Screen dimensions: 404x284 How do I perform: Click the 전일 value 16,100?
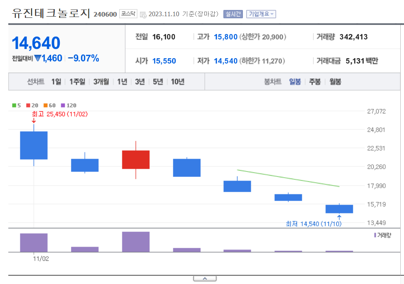point(164,37)
